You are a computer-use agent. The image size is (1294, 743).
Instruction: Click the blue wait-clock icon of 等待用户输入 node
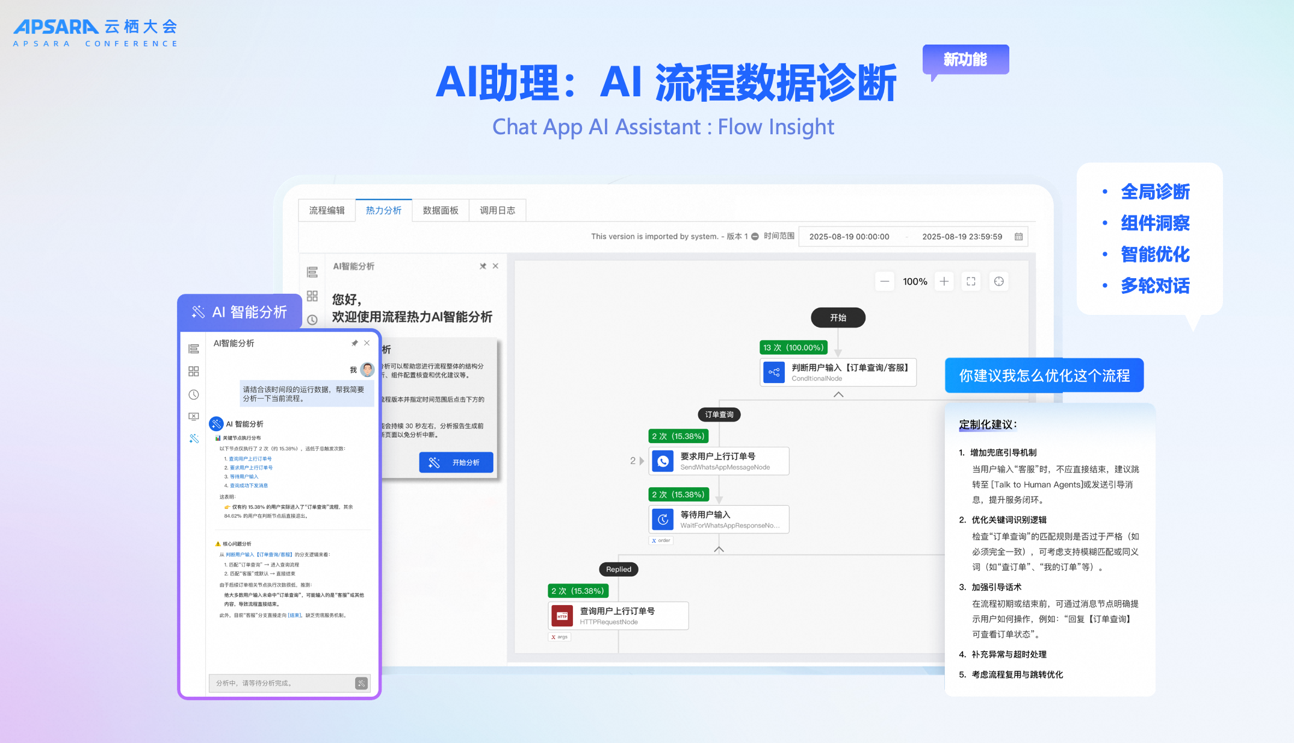(x=663, y=519)
